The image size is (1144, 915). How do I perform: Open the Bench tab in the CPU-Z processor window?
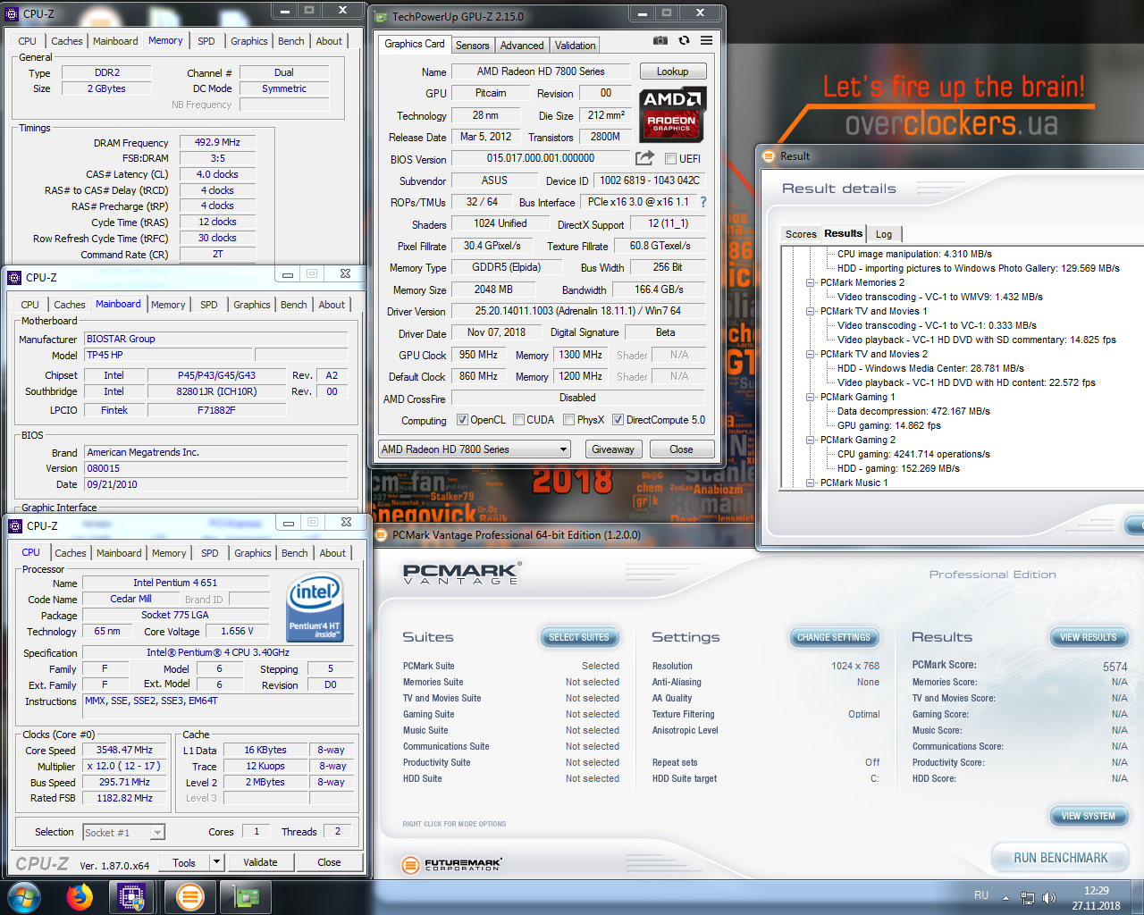click(295, 553)
